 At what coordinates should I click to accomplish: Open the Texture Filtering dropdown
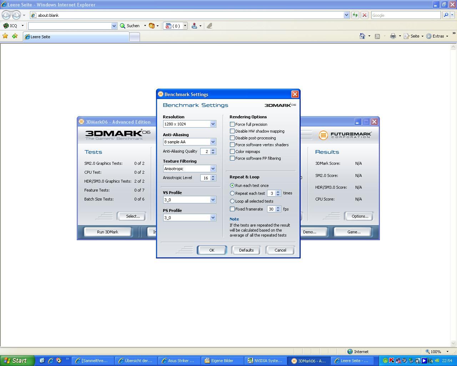pos(213,168)
